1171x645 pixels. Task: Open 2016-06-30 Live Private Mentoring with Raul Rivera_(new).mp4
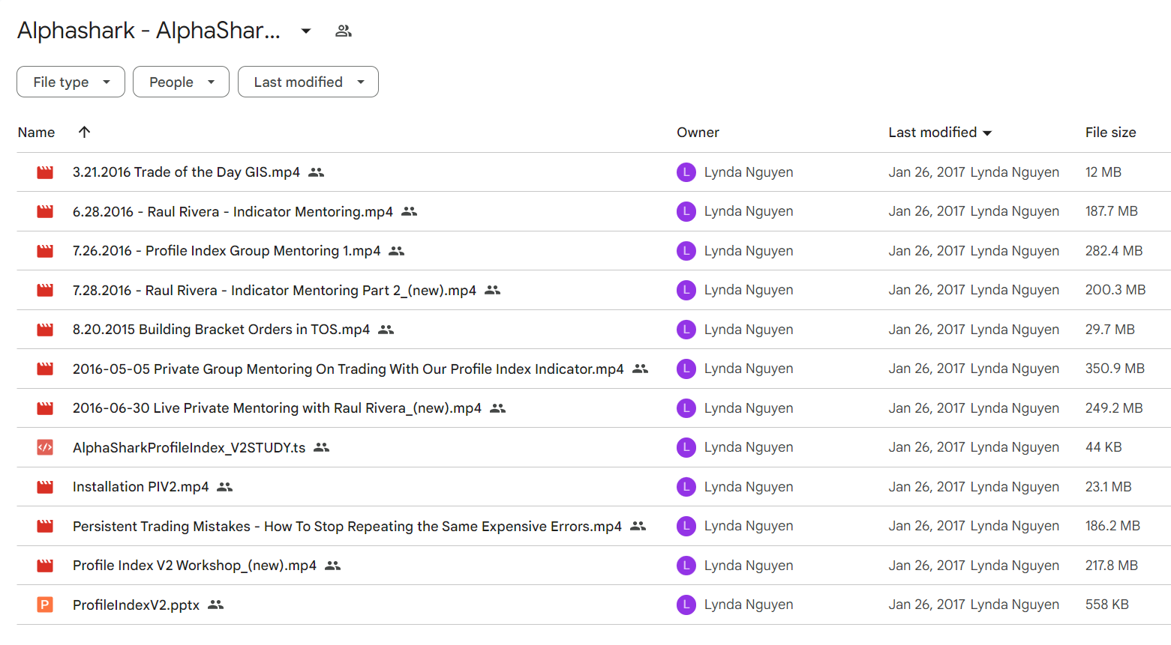point(277,408)
